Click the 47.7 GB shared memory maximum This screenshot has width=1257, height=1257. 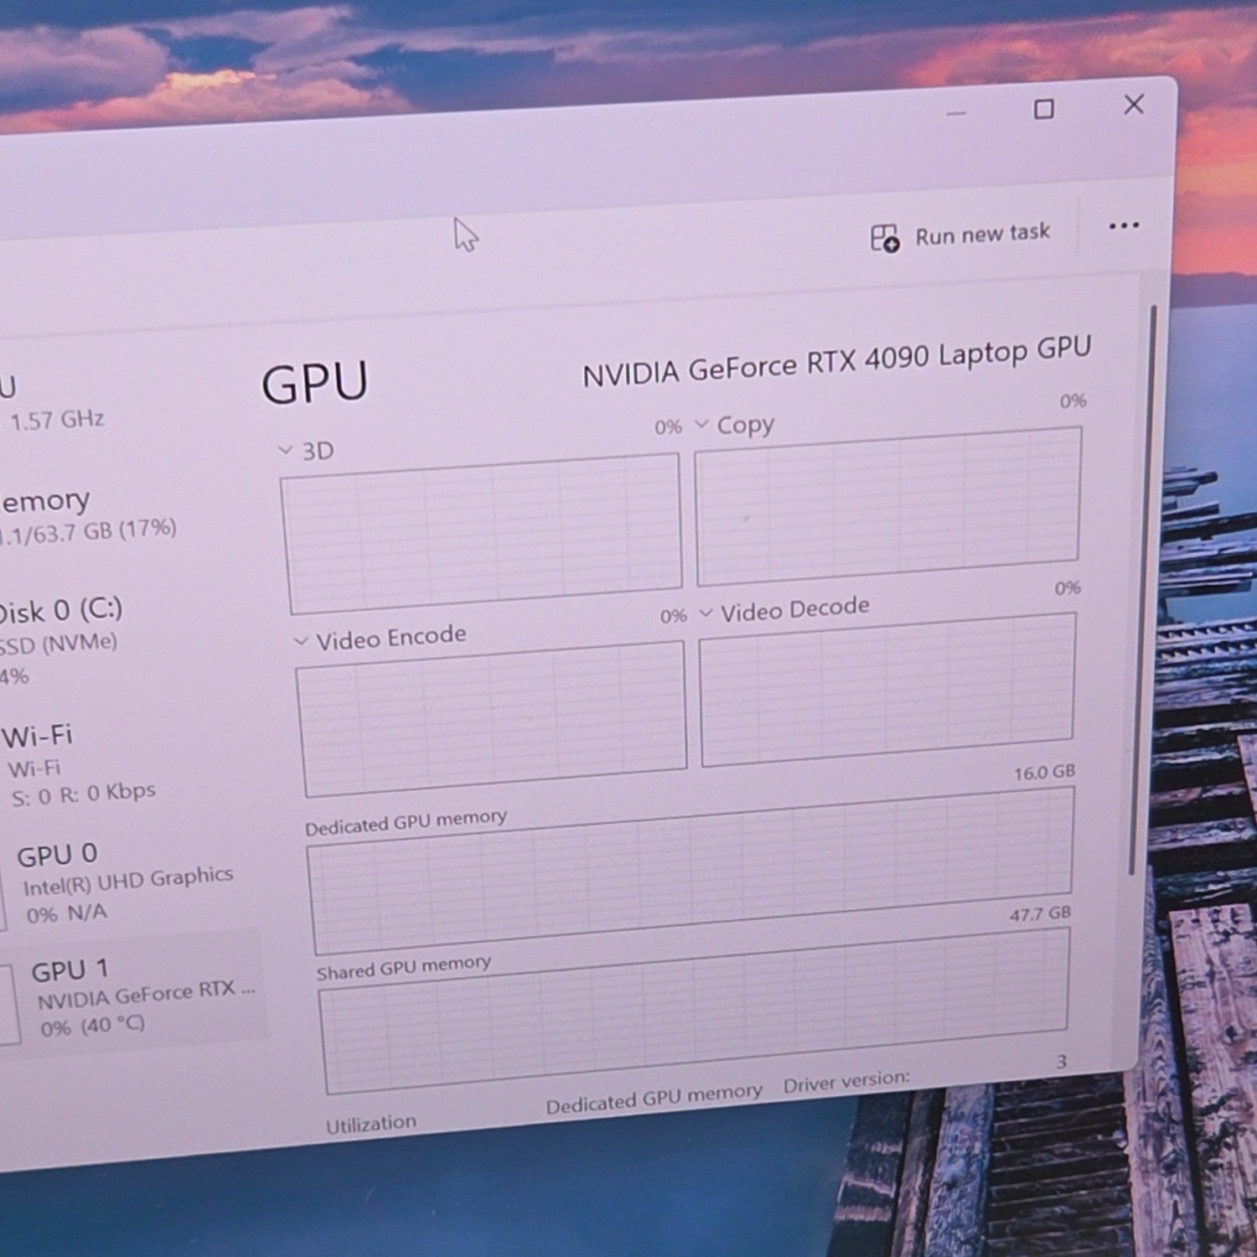click(1040, 913)
